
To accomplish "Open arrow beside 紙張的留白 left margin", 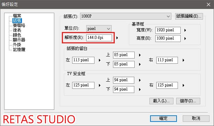I will [100, 60].
